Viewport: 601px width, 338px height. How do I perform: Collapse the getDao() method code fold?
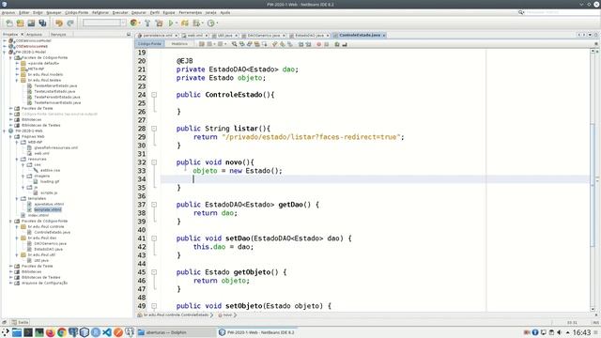pyautogui.click(x=154, y=205)
